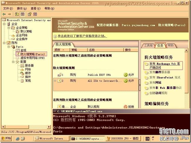The width and height of the screenshot is (191, 143).
Task: Click the 企业网络 network icon in tree
Action: tap(13, 35)
